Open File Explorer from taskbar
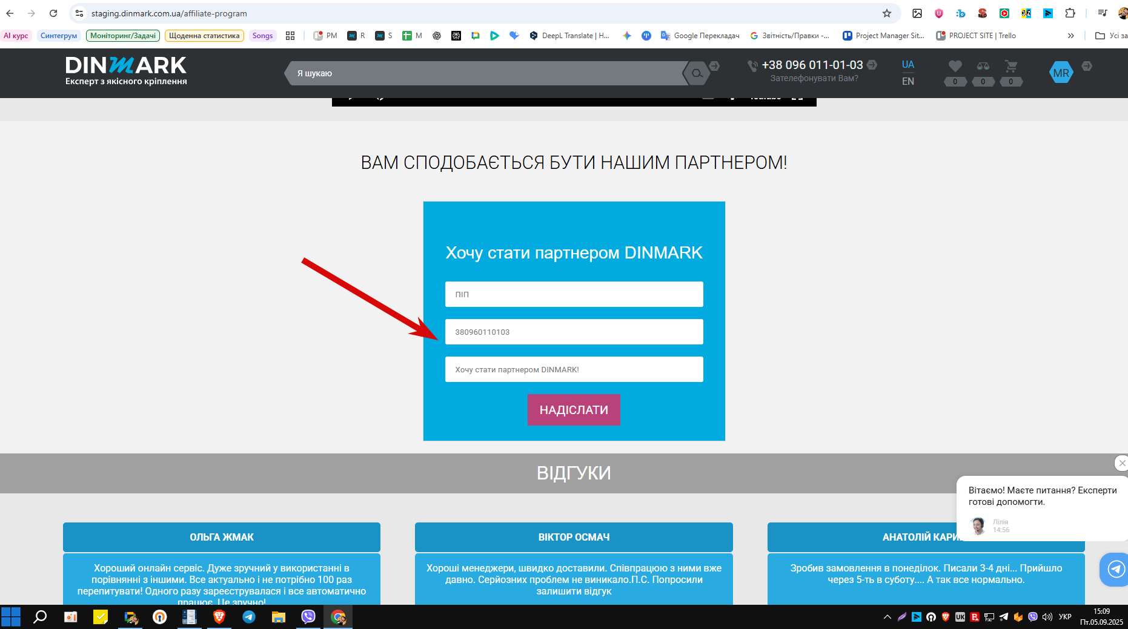 (279, 617)
